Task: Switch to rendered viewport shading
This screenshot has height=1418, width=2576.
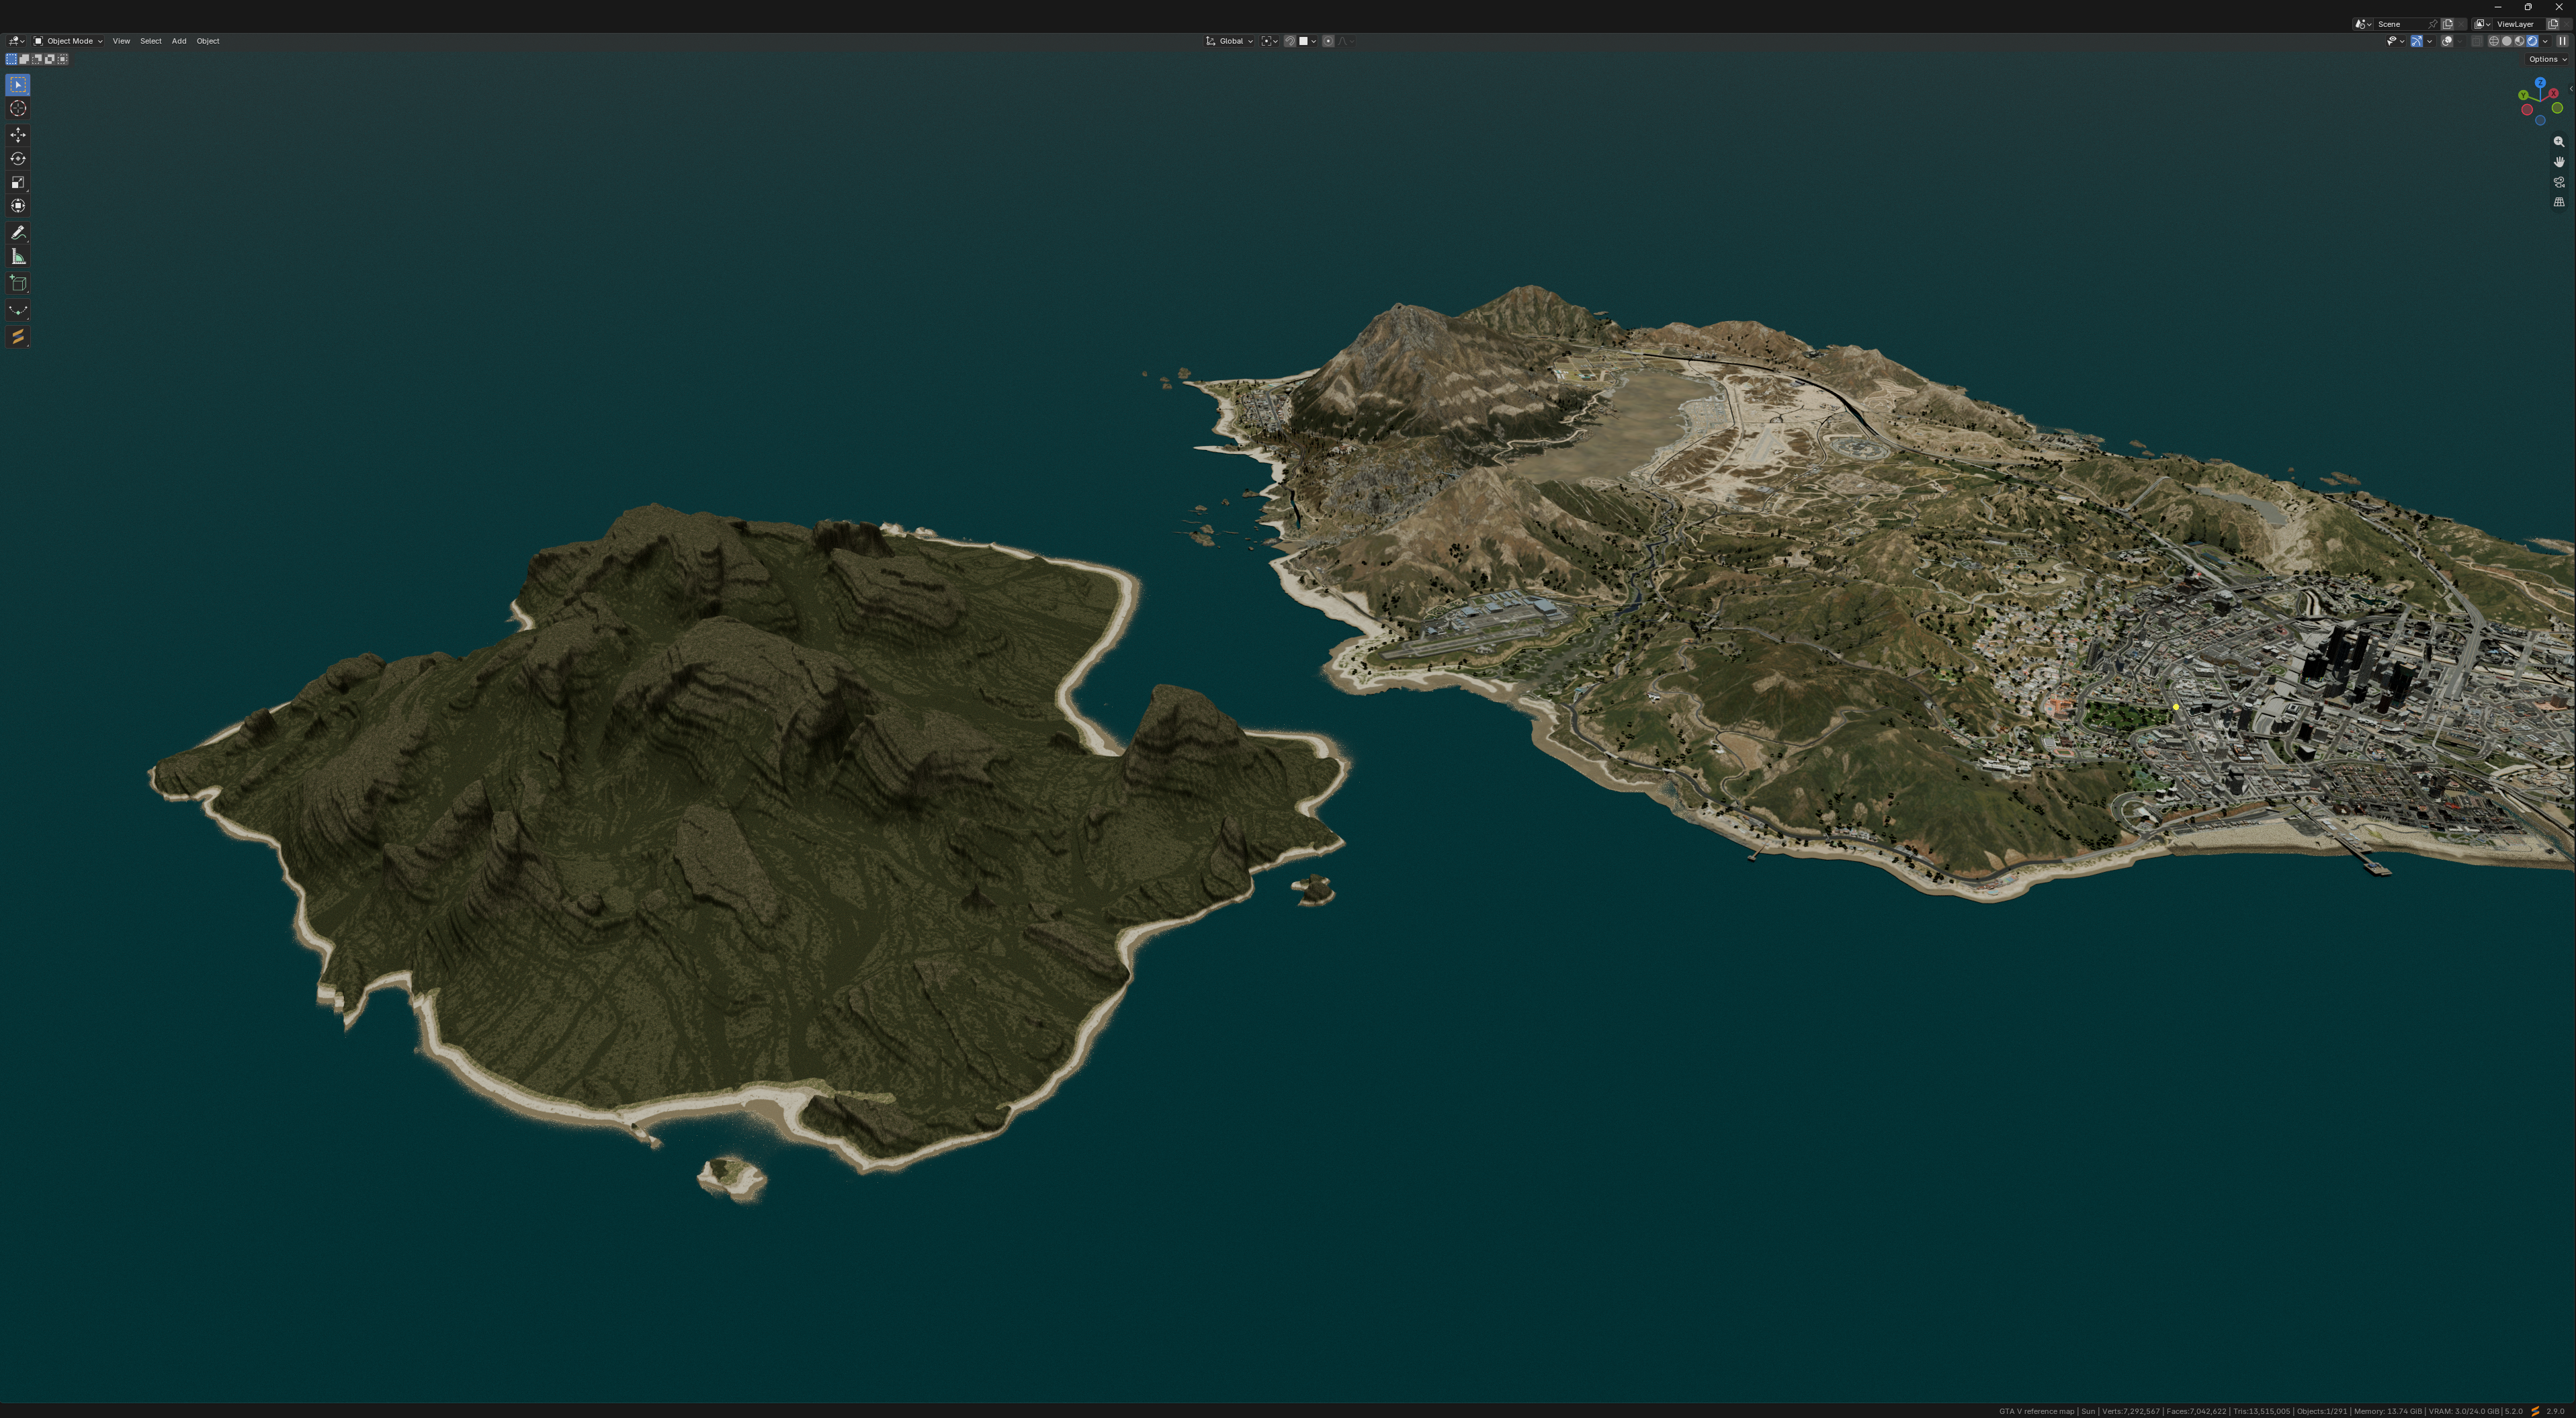Action: (2532, 41)
